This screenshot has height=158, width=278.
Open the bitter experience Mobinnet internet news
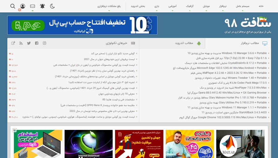(102, 82)
